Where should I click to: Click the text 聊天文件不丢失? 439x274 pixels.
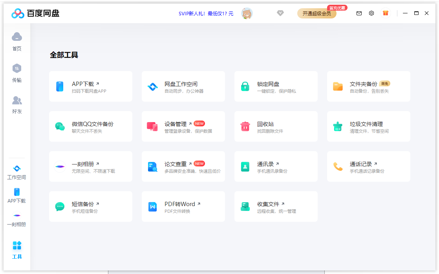[x=87, y=131]
